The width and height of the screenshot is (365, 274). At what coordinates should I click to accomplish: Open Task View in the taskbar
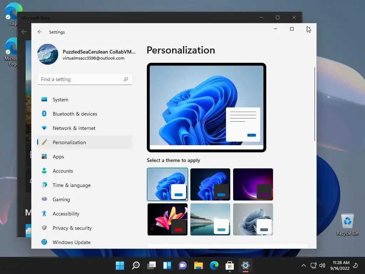pyautogui.click(x=151, y=265)
